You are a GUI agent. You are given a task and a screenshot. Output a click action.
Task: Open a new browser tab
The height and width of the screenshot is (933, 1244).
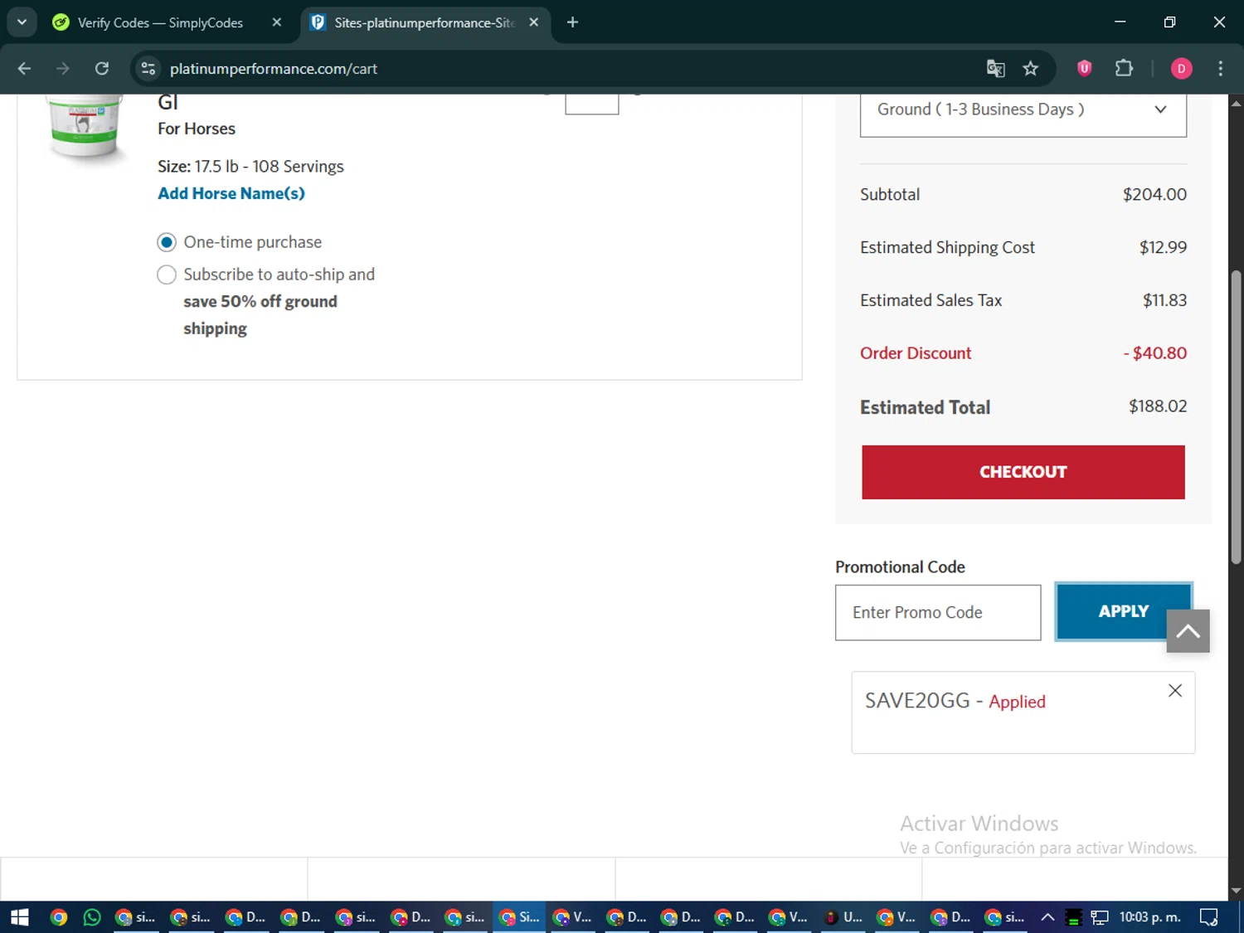(x=572, y=22)
